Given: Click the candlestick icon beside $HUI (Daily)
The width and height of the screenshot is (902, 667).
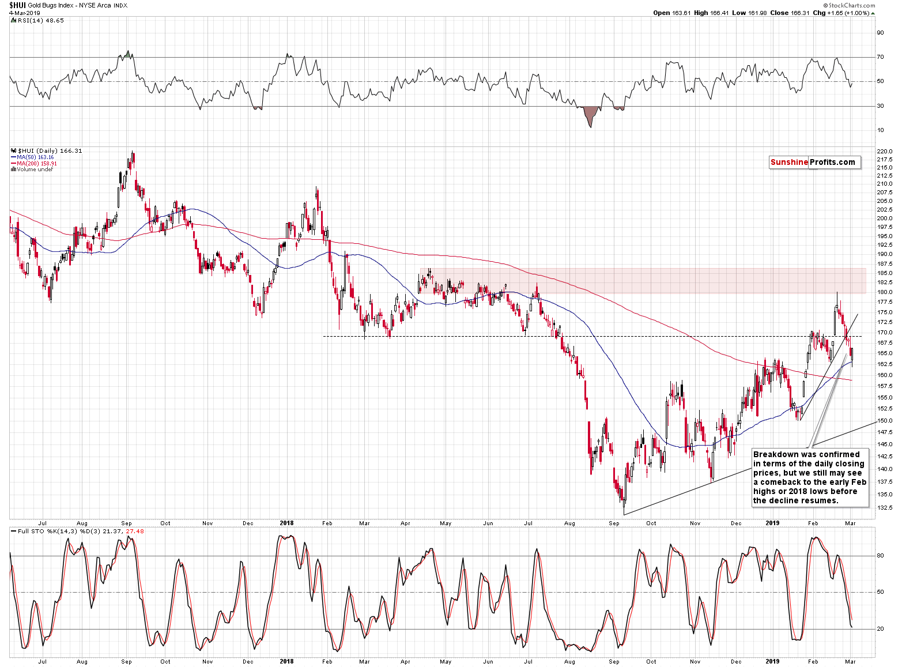Looking at the screenshot, I should click(13, 150).
